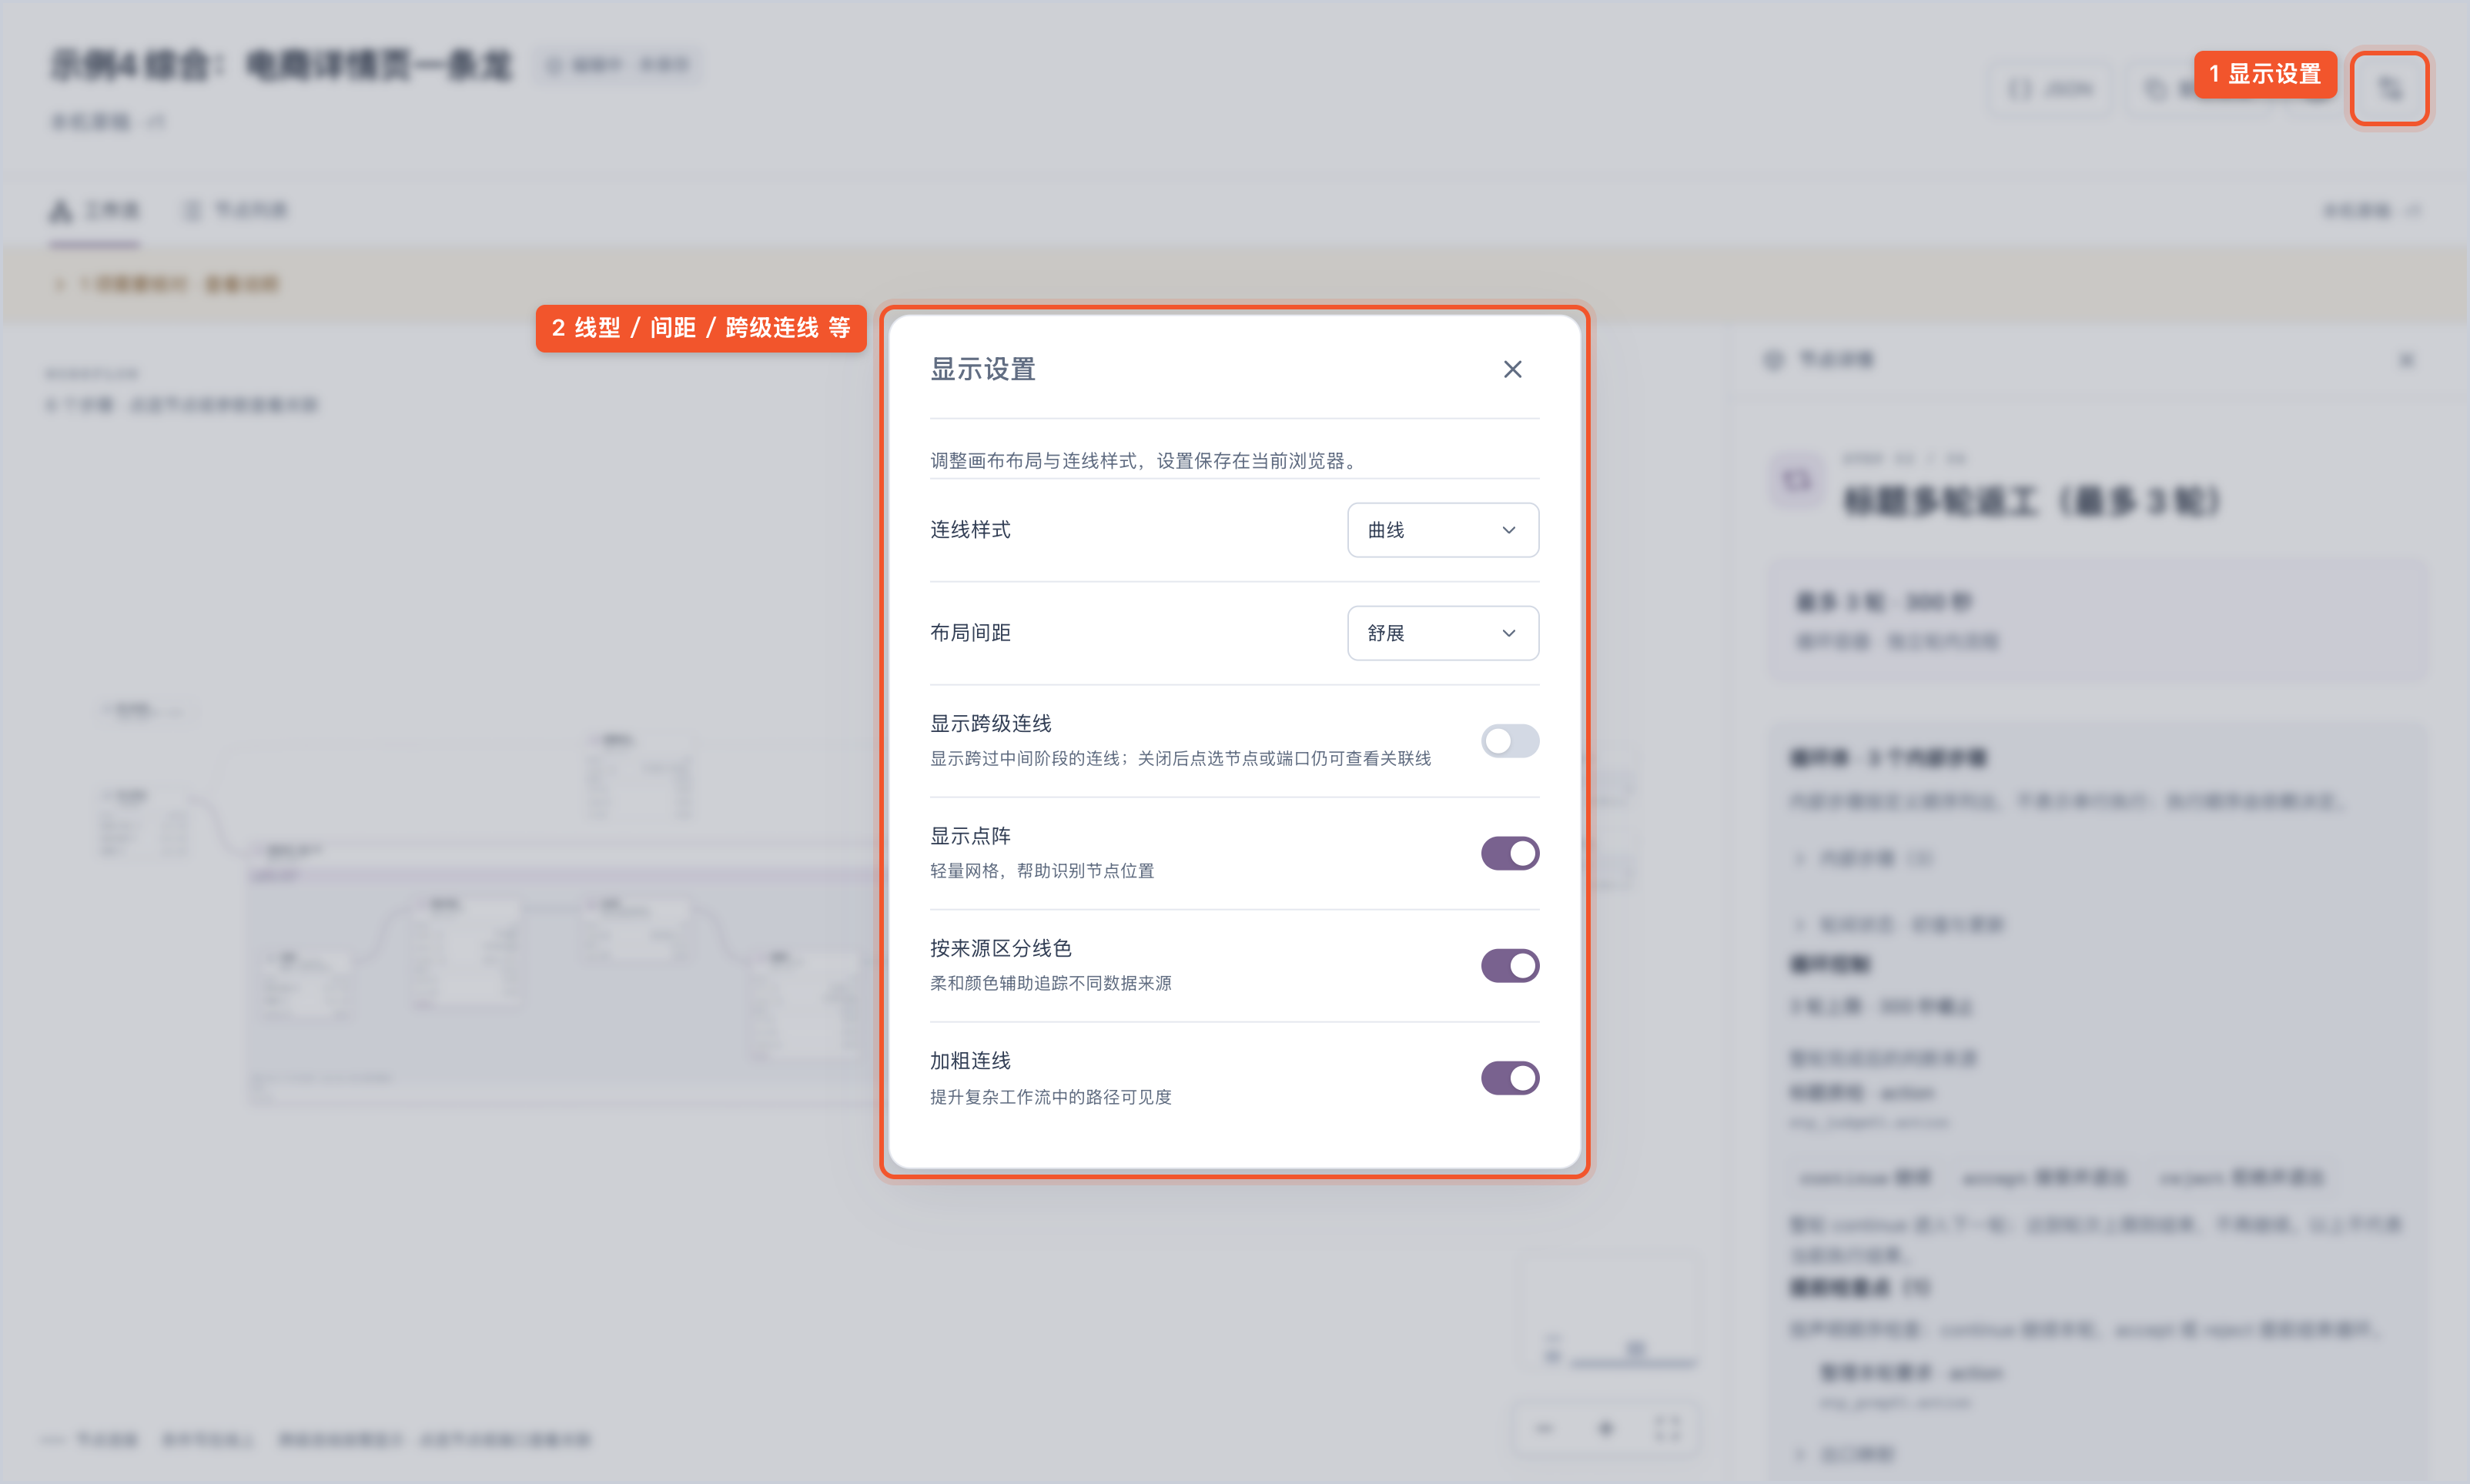Click the 提升复杂工作流中的路径可见度 description
Image resolution: width=2470 pixels, height=1484 pixels.
[x=1050, y=1097]
